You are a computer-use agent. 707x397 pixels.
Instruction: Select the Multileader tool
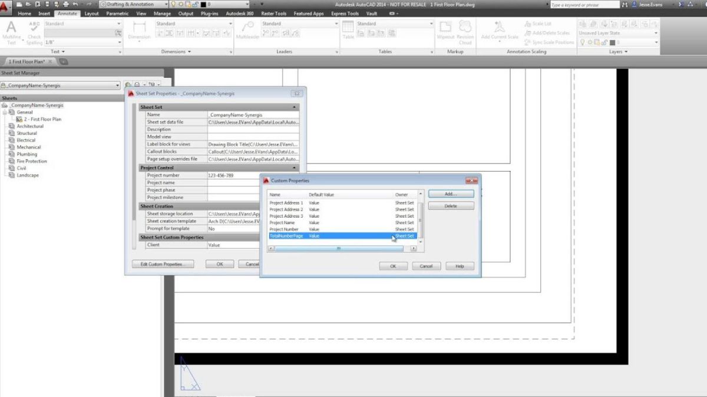pos(248,30)
